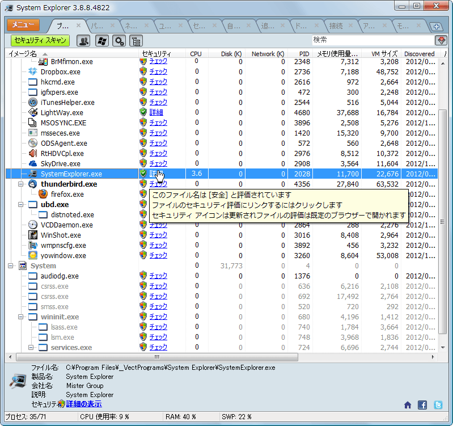453x426 pixels.
Task: Switch to the ネ... tab
Action: (131, 26)
